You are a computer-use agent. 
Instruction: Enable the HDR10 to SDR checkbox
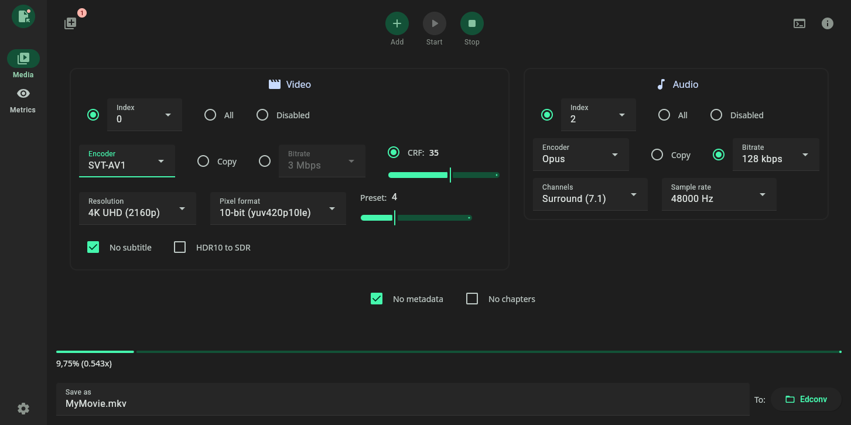click(180, 247)
